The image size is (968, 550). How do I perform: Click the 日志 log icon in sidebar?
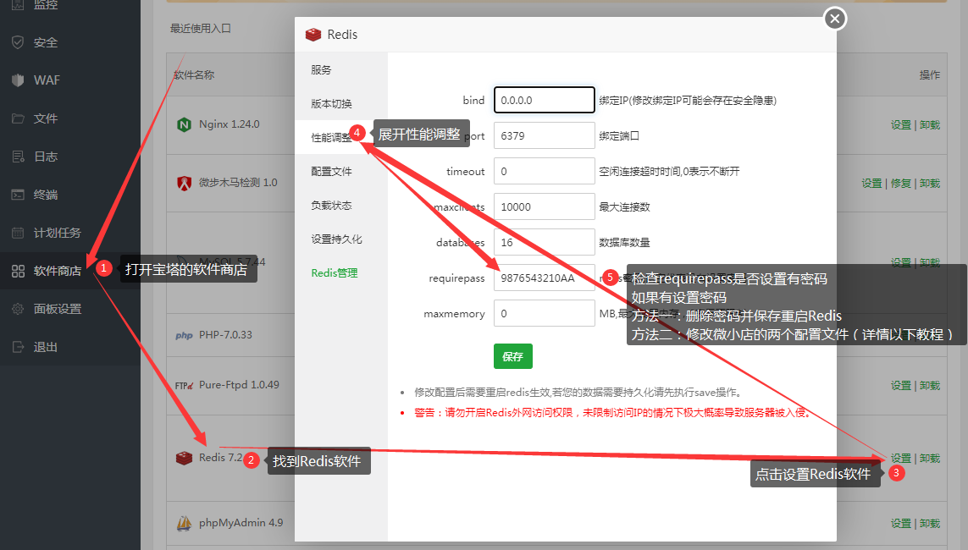click(x=18, y=157)
